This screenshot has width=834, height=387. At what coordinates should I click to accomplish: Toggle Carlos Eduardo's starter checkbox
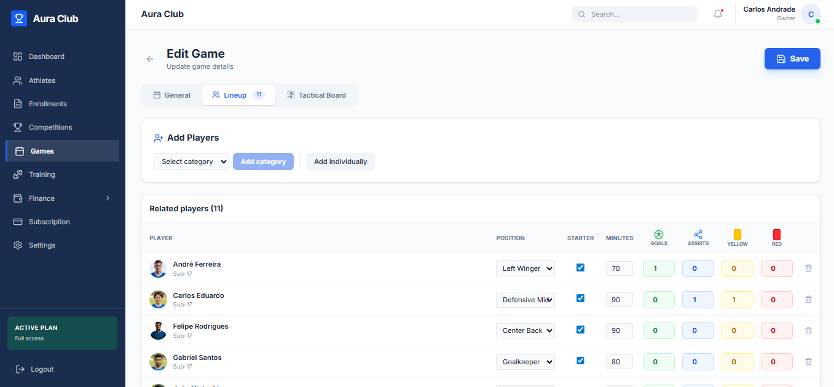click(x=580, y=299)
